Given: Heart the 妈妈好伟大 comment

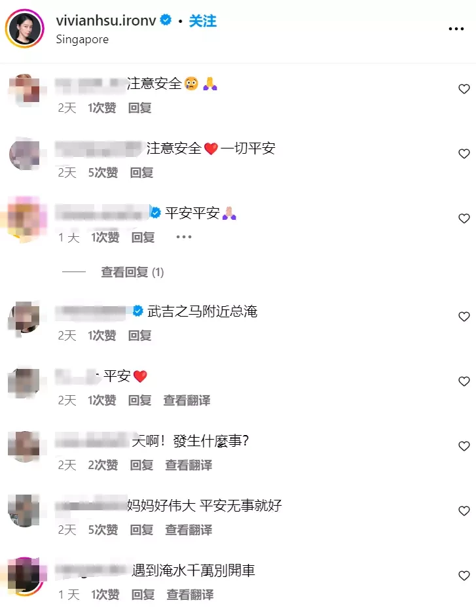Looking at the screenshot, I should pyautogui.click(x=464, y=511).
